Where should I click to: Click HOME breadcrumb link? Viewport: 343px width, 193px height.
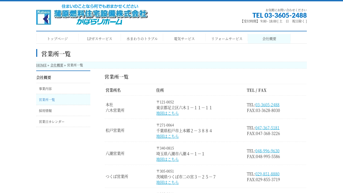pos(41,65)
